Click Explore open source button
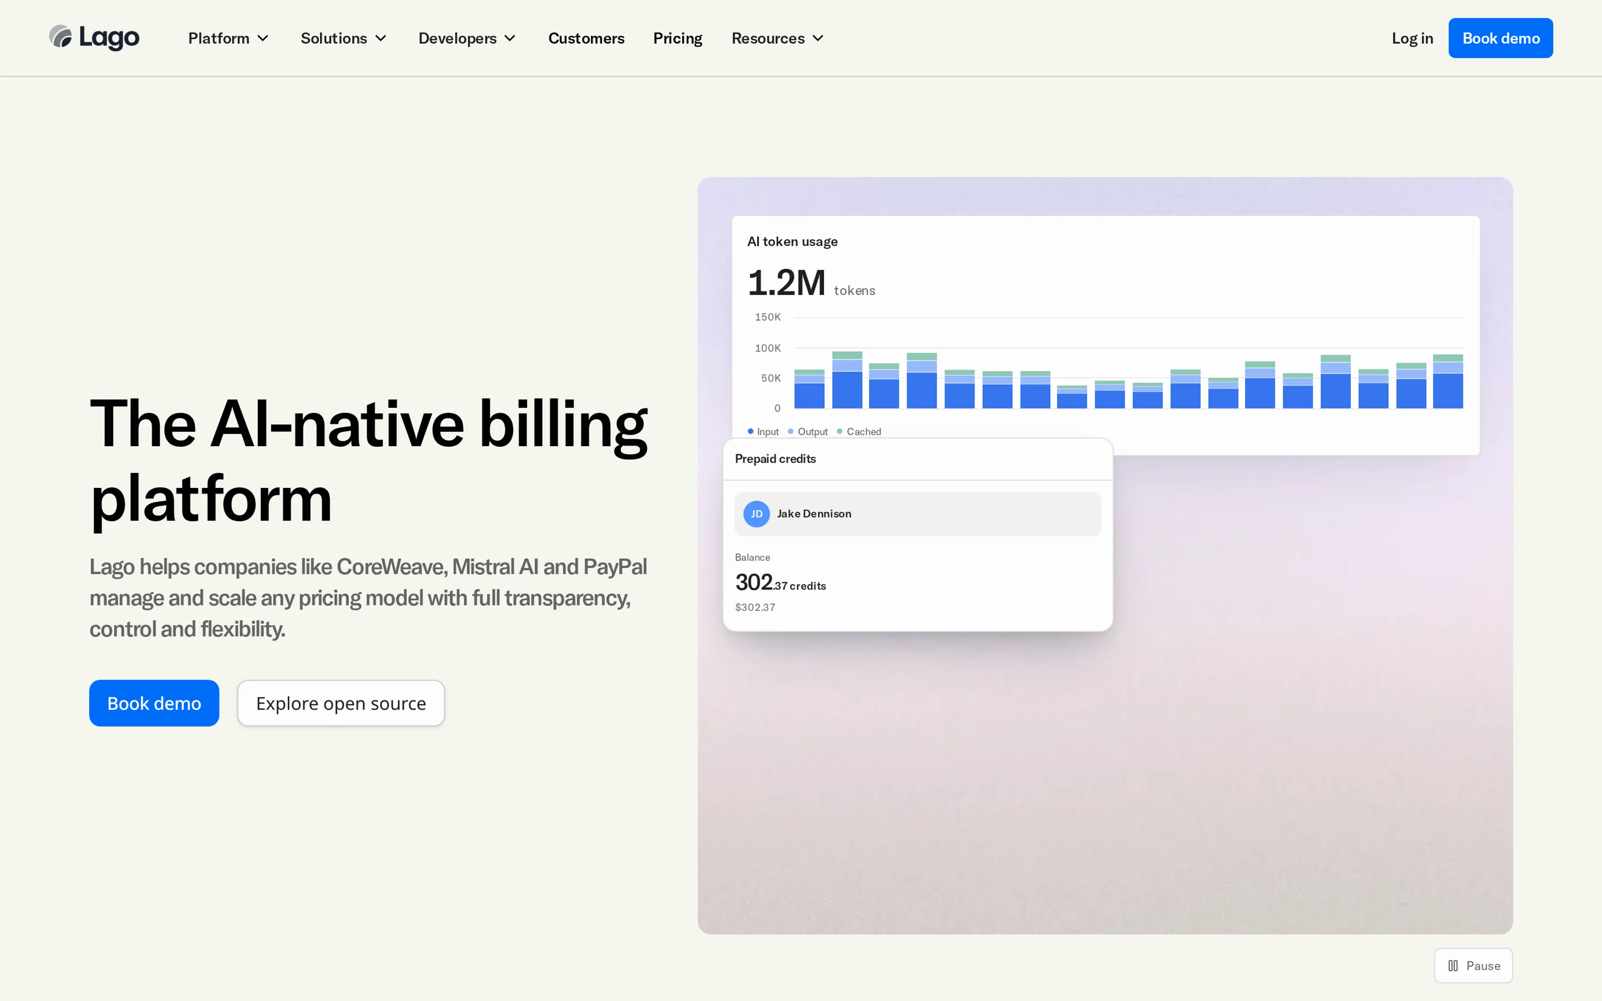This screenshot has width=1602, height=1001. [341, 703]
